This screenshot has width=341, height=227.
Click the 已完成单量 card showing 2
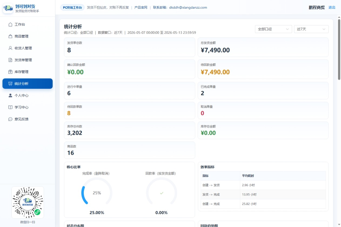[263, 91]
